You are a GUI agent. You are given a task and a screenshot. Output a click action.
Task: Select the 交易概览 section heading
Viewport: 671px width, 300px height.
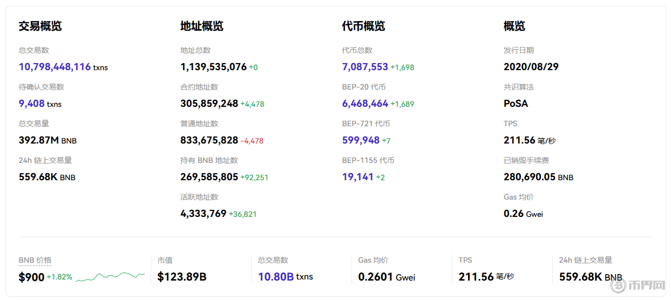40,26
